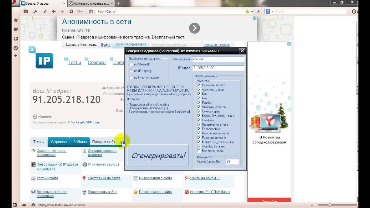Expand the address bar extension chevron
370x208 pixels.
pyautogui.click(x=258, y=12)
